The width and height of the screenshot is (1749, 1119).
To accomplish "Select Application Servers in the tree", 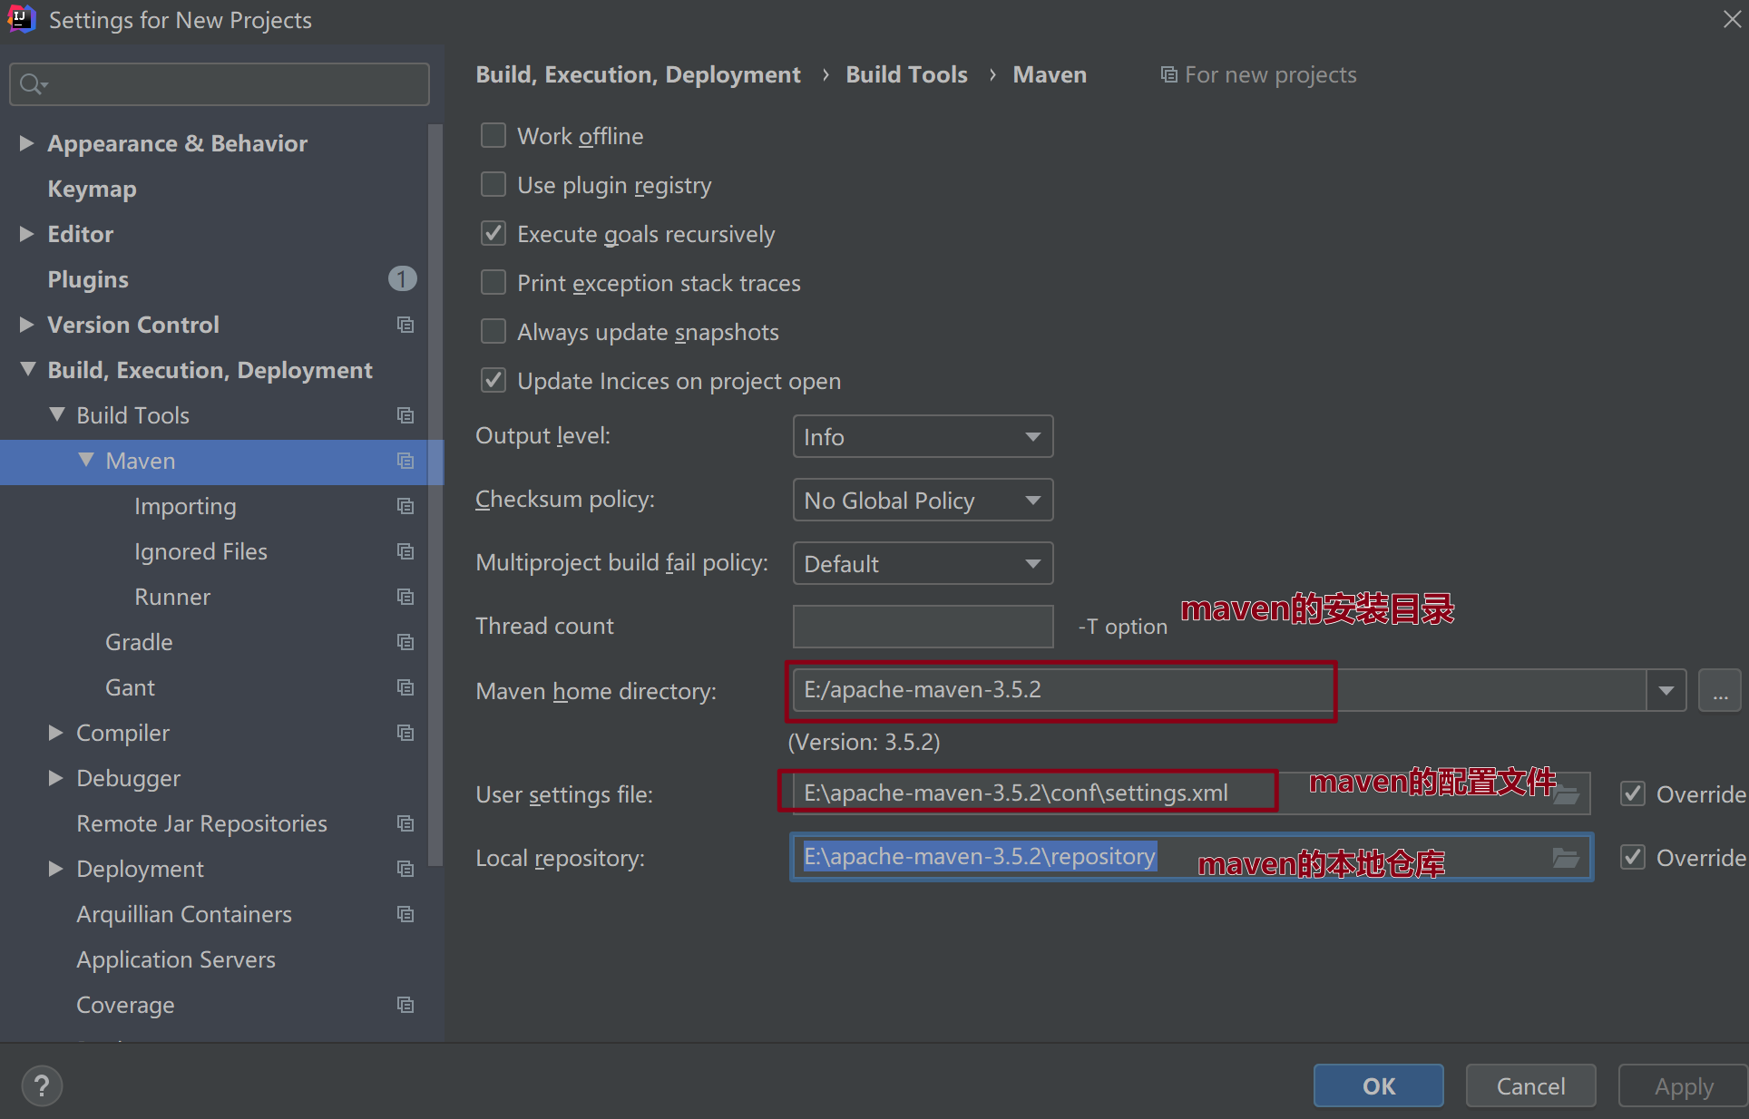I will click(176, 959).
